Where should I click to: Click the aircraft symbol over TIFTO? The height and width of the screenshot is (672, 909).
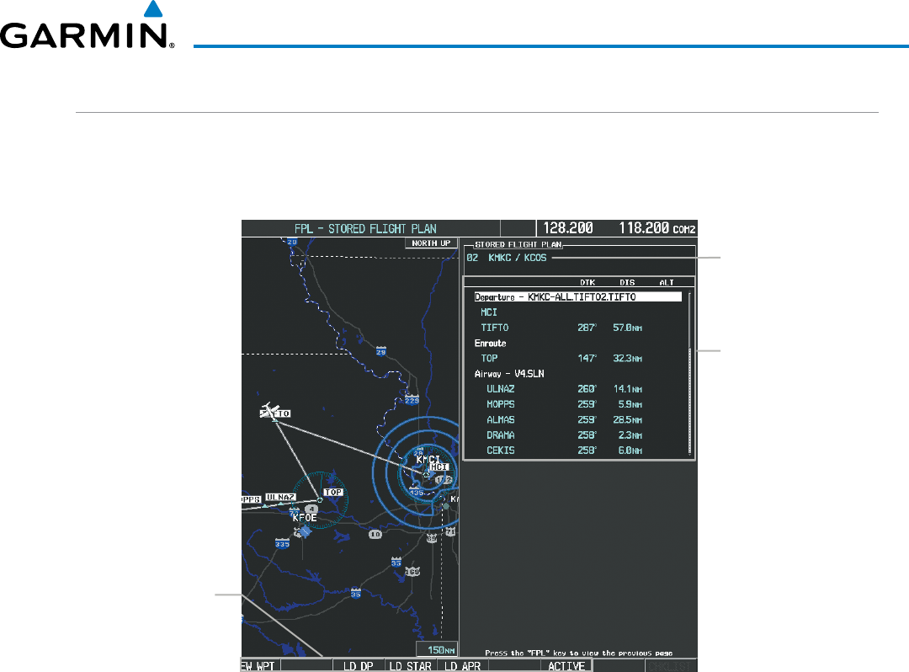tap(268, 410)
